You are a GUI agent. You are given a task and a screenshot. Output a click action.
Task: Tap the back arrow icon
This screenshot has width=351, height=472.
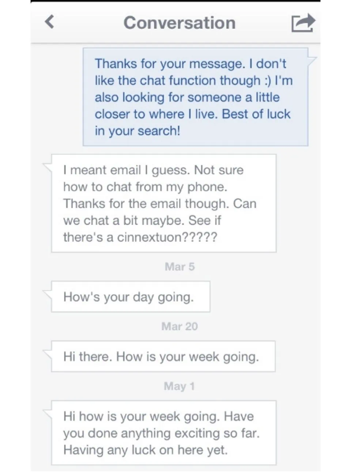(50, 22)
